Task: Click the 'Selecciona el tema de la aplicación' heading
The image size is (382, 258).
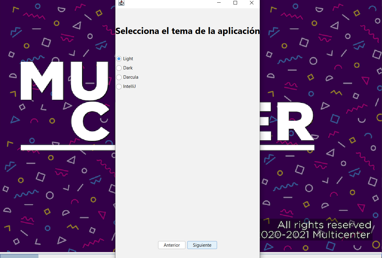Action: tap(187, 31)
